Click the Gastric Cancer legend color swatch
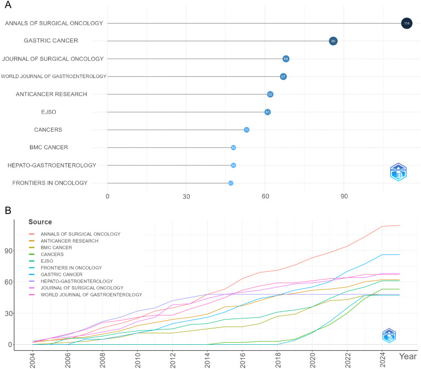Viewport: 421px width, 369px height. 32,275
